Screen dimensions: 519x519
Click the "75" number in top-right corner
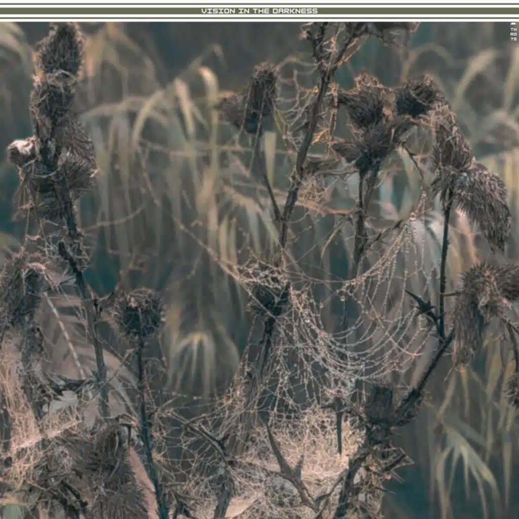(513, 39)
